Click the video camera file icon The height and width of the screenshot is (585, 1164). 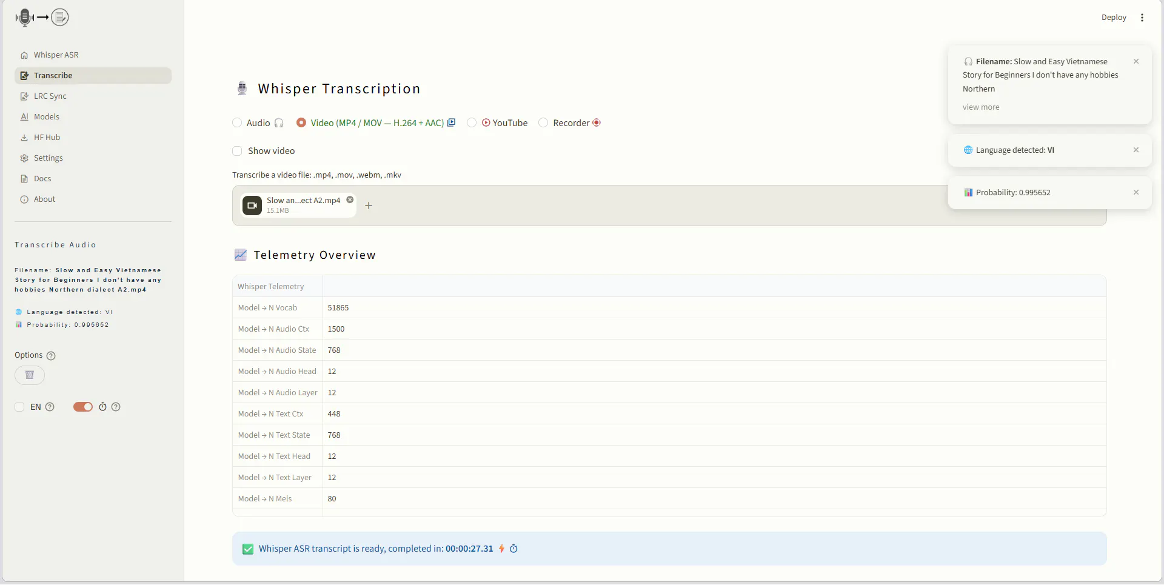pos(252,206)
